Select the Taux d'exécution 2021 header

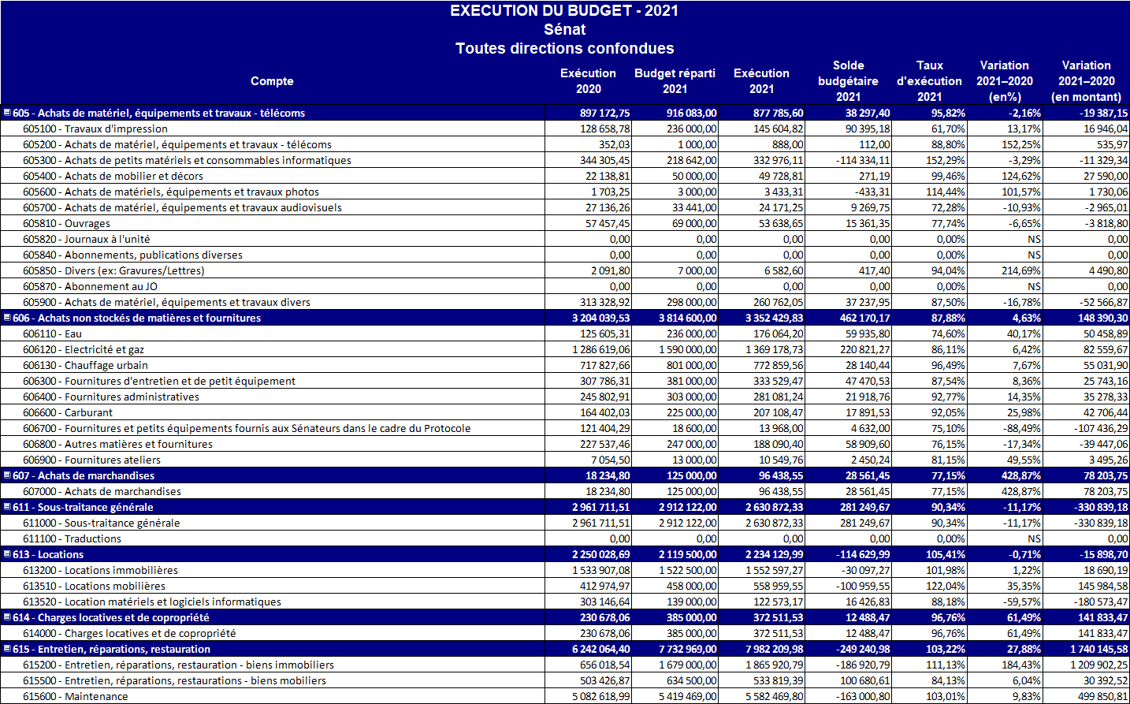point(929,81)
